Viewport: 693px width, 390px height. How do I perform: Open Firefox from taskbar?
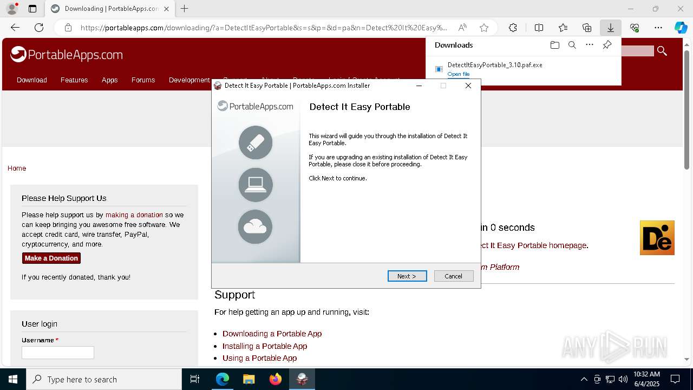(x=276, y=379)
